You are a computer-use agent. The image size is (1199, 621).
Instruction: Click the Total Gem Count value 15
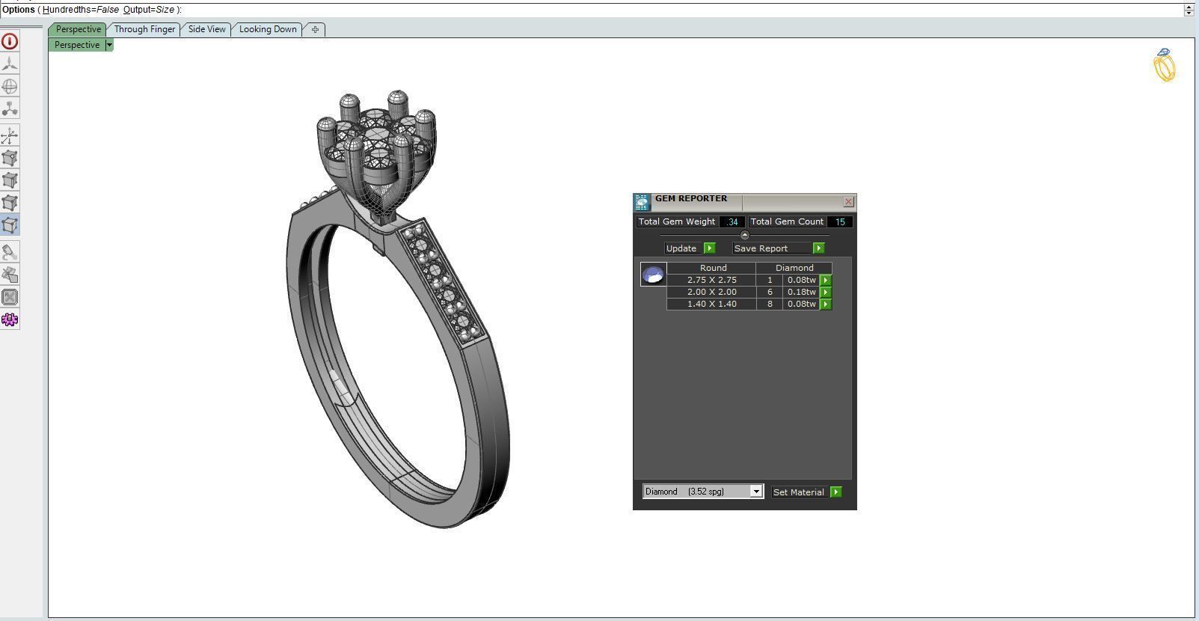(840, 222)
